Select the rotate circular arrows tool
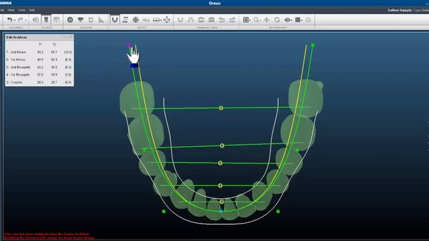The width and height of the screenshot is (429, 241). tap(277, 19)
